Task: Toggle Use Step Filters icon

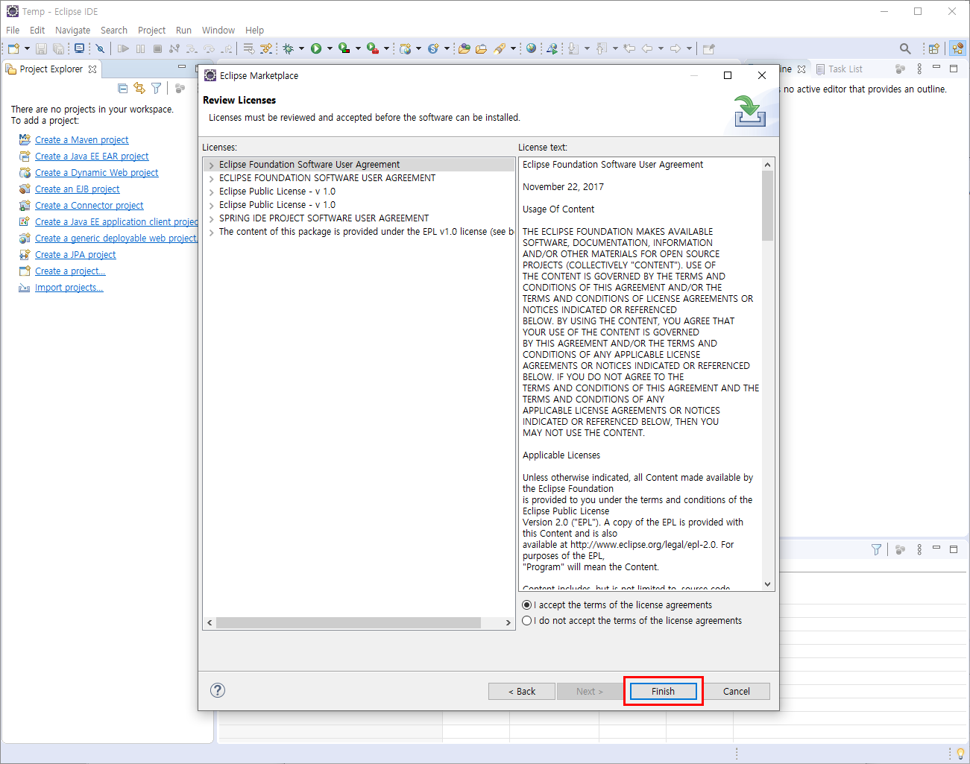Action: click(x=266, y=48)
